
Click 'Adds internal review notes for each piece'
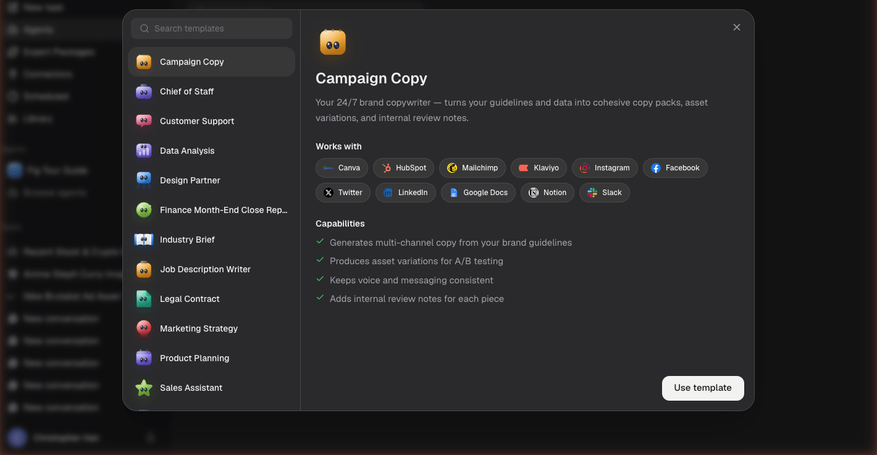[417, 299]
